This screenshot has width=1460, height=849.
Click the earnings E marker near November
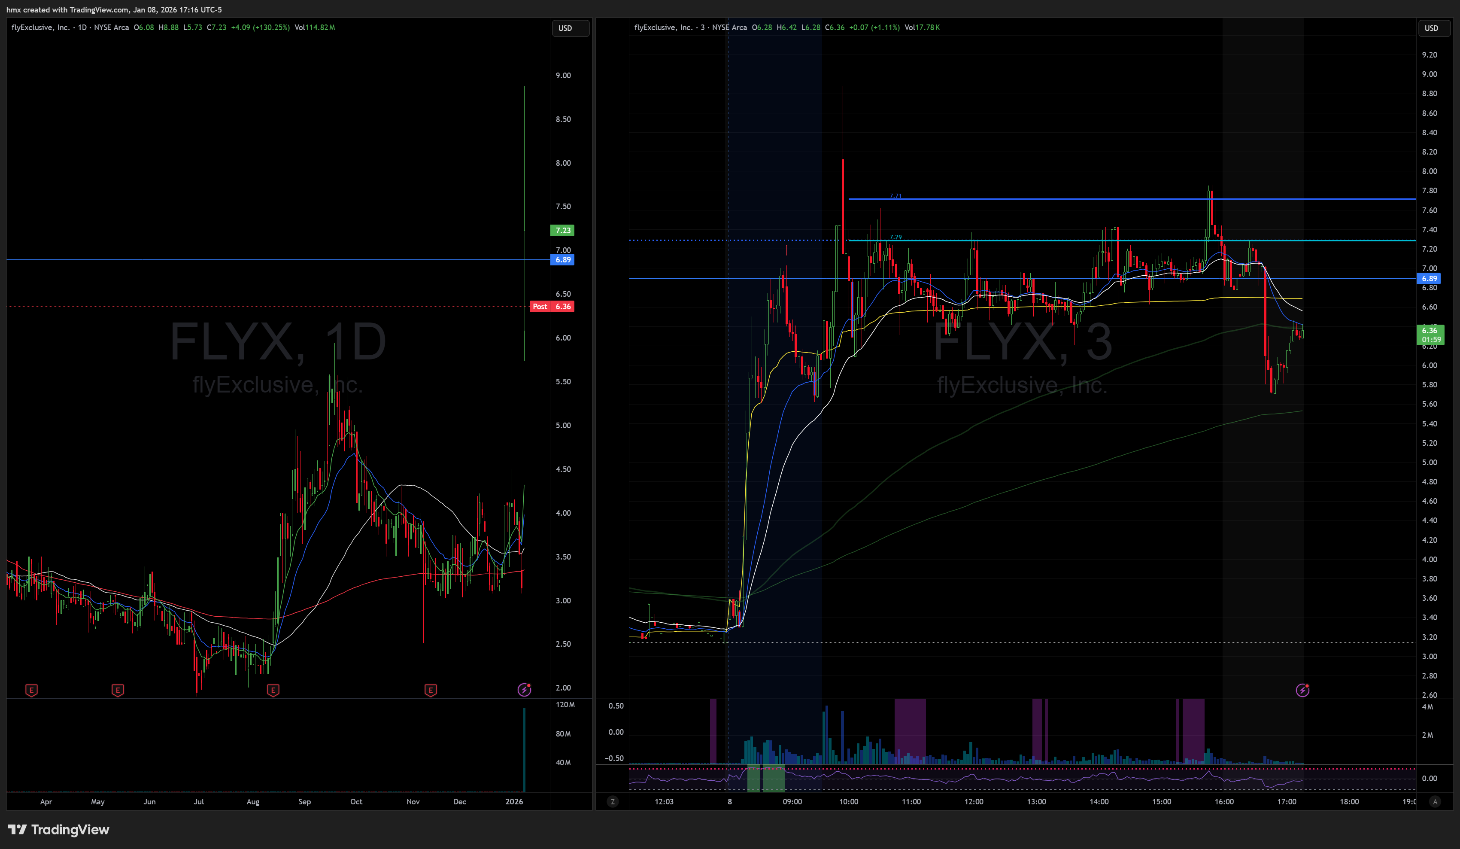coord(431,690)
